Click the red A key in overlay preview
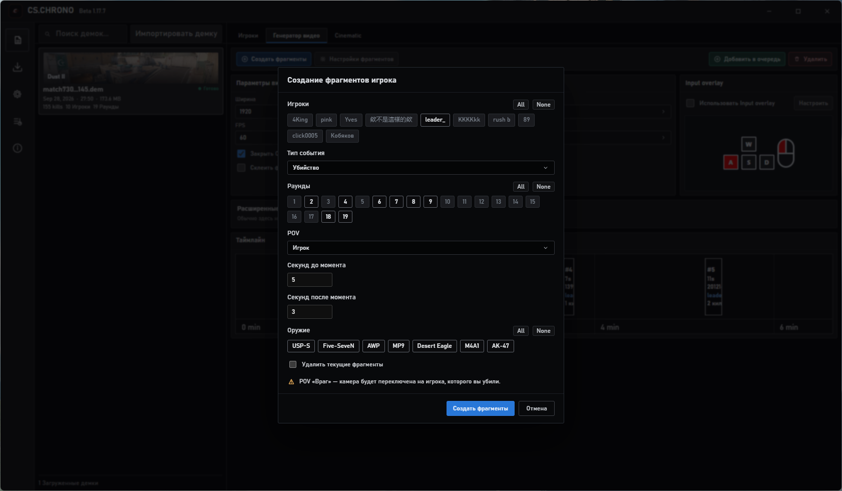 point(731,162)
